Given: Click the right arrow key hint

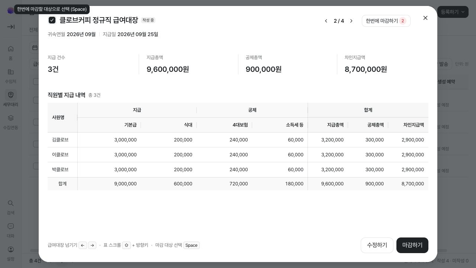Looking at the screenshot, I should [92, 245].
